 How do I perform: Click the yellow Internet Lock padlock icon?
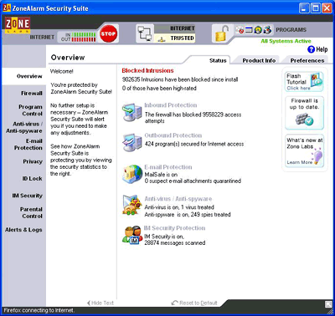(x=222, y=33)
